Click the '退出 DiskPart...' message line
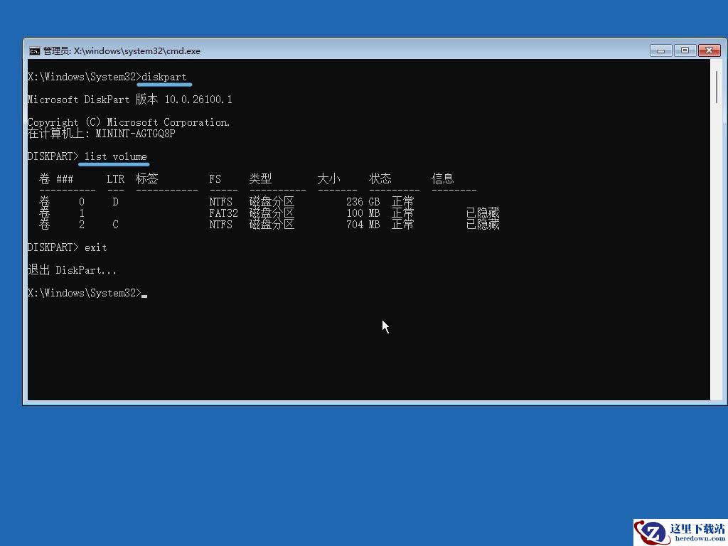 72,269
